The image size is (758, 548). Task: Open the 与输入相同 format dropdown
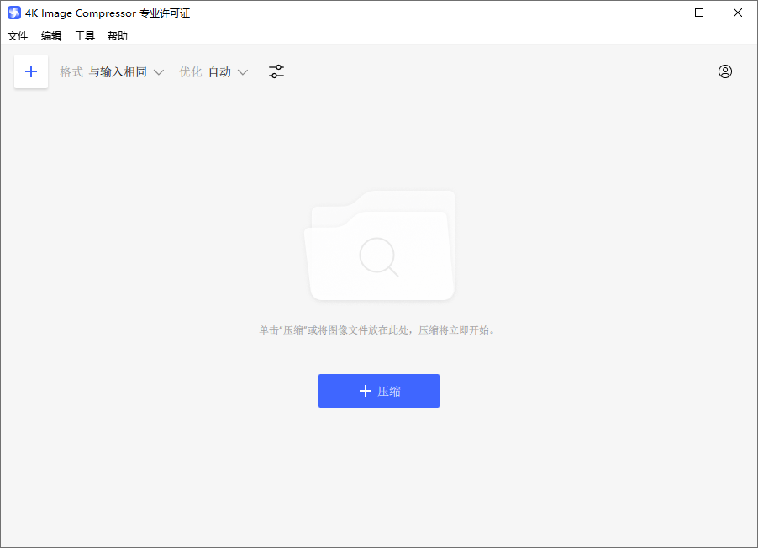[x=118, y=72]
